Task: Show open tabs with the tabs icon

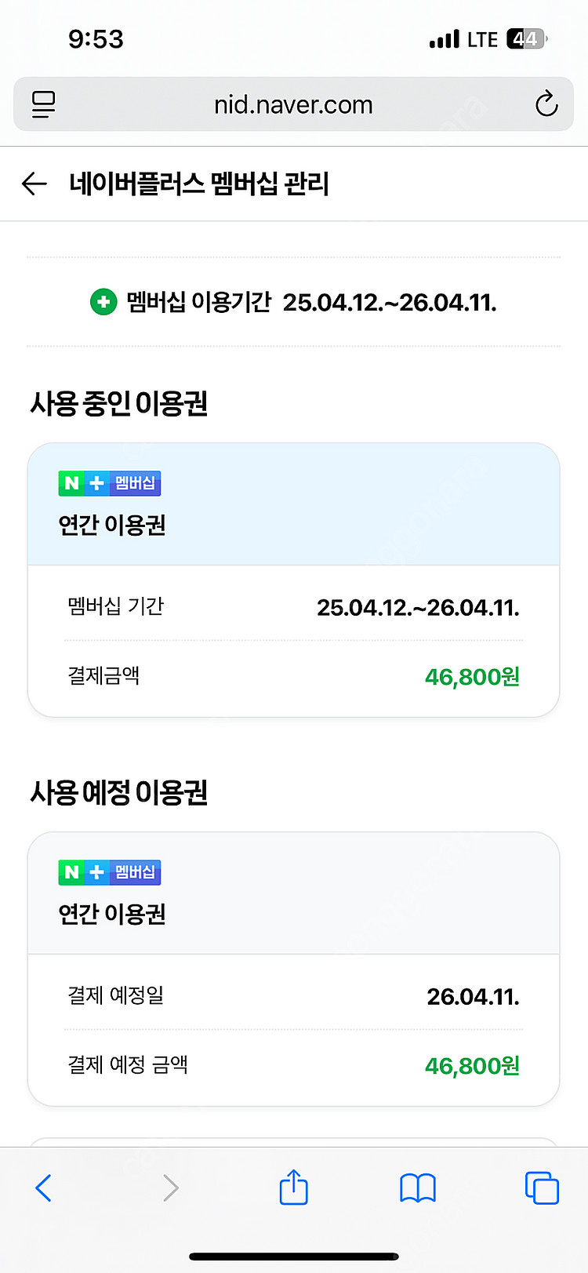Action: (542, 1188)
